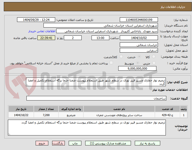Click the remaining time field 22:39:41

click(46, 38)
